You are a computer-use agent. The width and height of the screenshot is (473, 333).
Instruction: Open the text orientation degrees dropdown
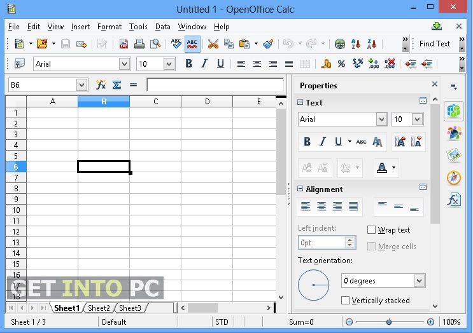click(x=419, y=281)
